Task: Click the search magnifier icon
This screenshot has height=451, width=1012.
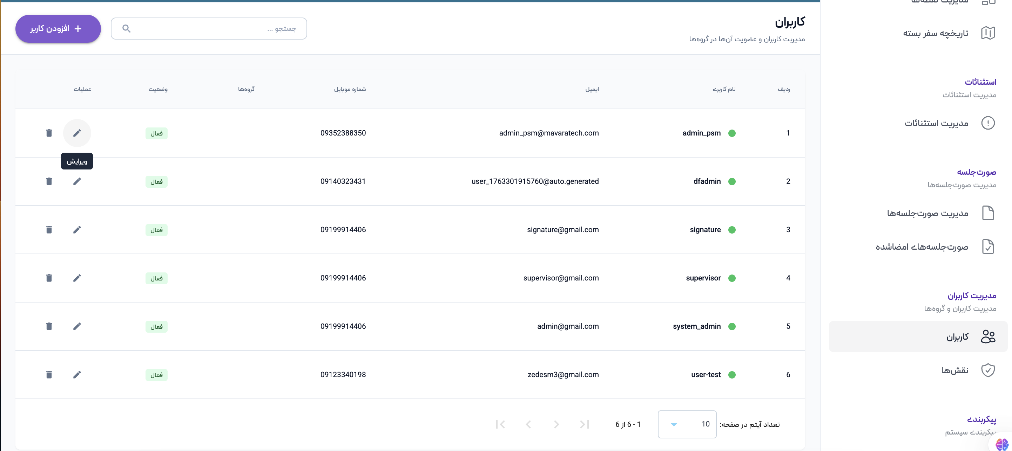Action: (126, 28)
